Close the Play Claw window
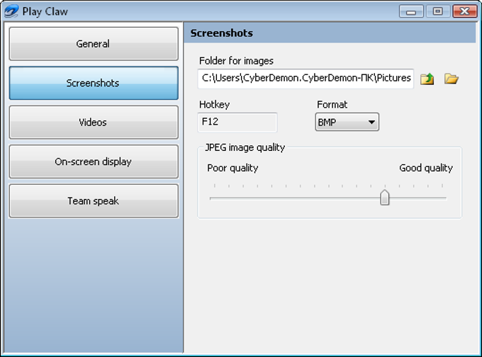This screenshot has height=357, width=482. point(464,11)
